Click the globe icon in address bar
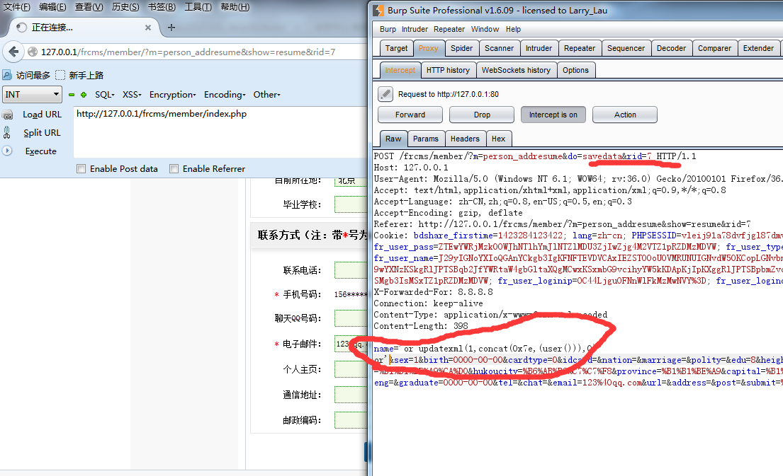The height and width of the screenshot is (476, 783). (x=33, y=52)
